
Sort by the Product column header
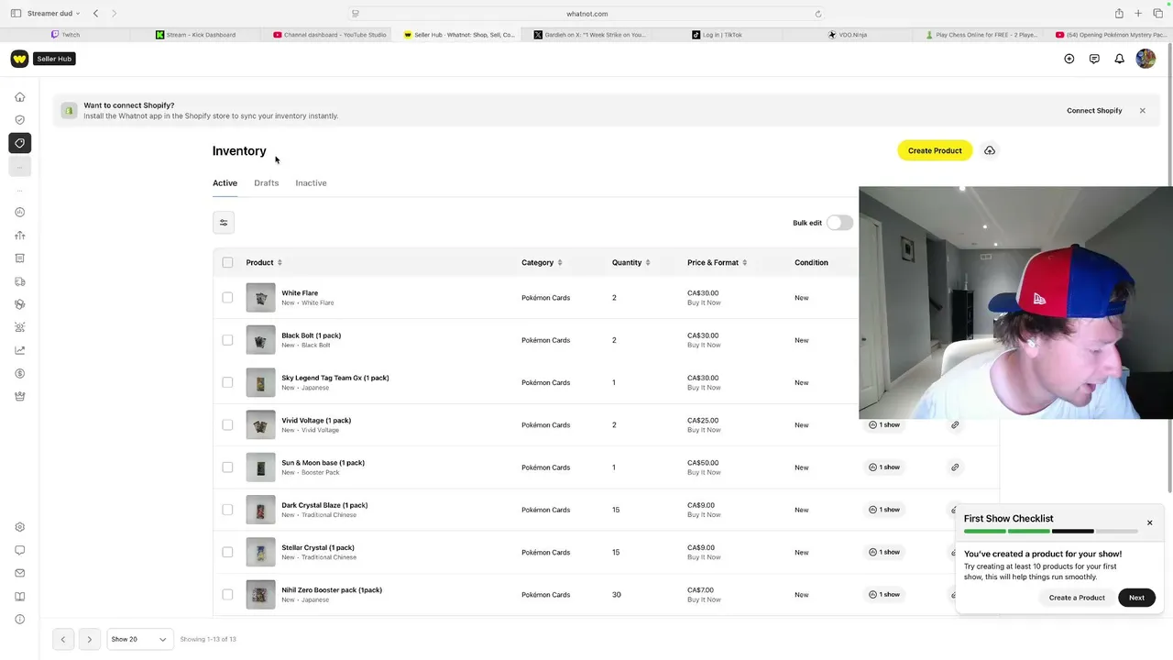[x=264, y=263]
